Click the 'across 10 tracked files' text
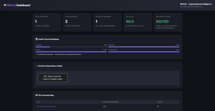The width and height of the screenshot is (215, 111). coord(72,26)
